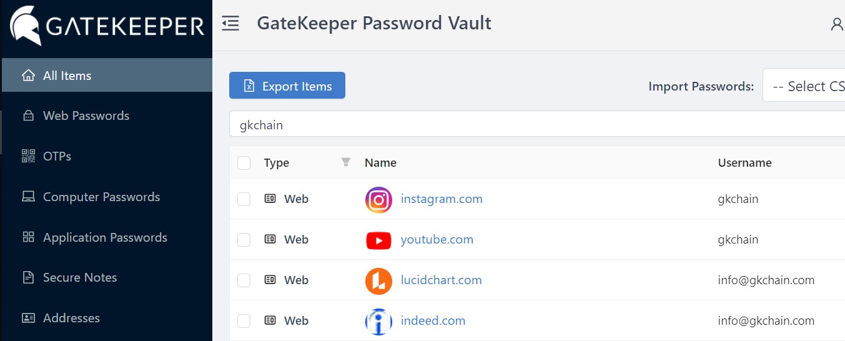Click the user profile icon
Image resolution: width=845 pixels, height=341 pixels.
(836, 24)
